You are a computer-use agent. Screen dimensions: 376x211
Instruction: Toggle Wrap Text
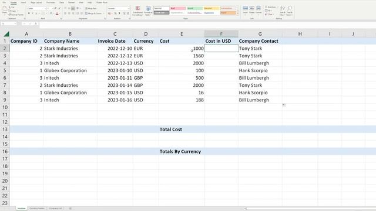pyautogui.click(x=91, y=8)
